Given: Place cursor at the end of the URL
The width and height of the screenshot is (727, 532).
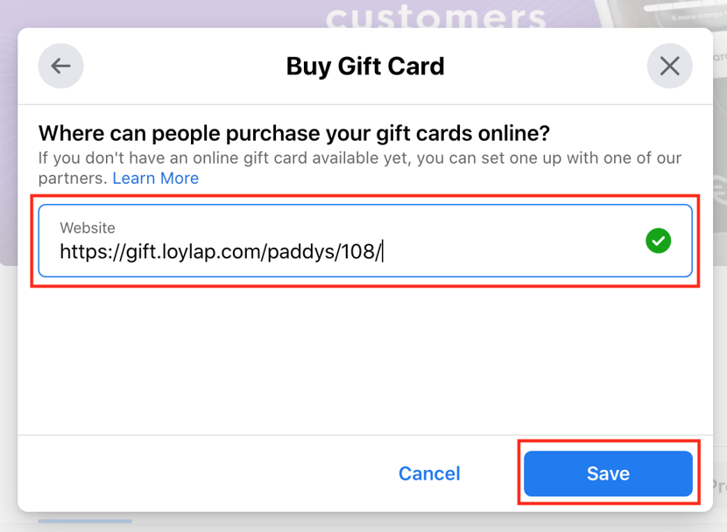Looking at the screenshot, I should click(381, 250).
